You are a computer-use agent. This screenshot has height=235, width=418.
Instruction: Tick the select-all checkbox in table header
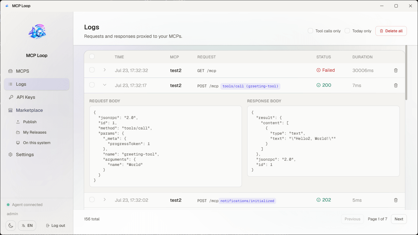point(92,57)
